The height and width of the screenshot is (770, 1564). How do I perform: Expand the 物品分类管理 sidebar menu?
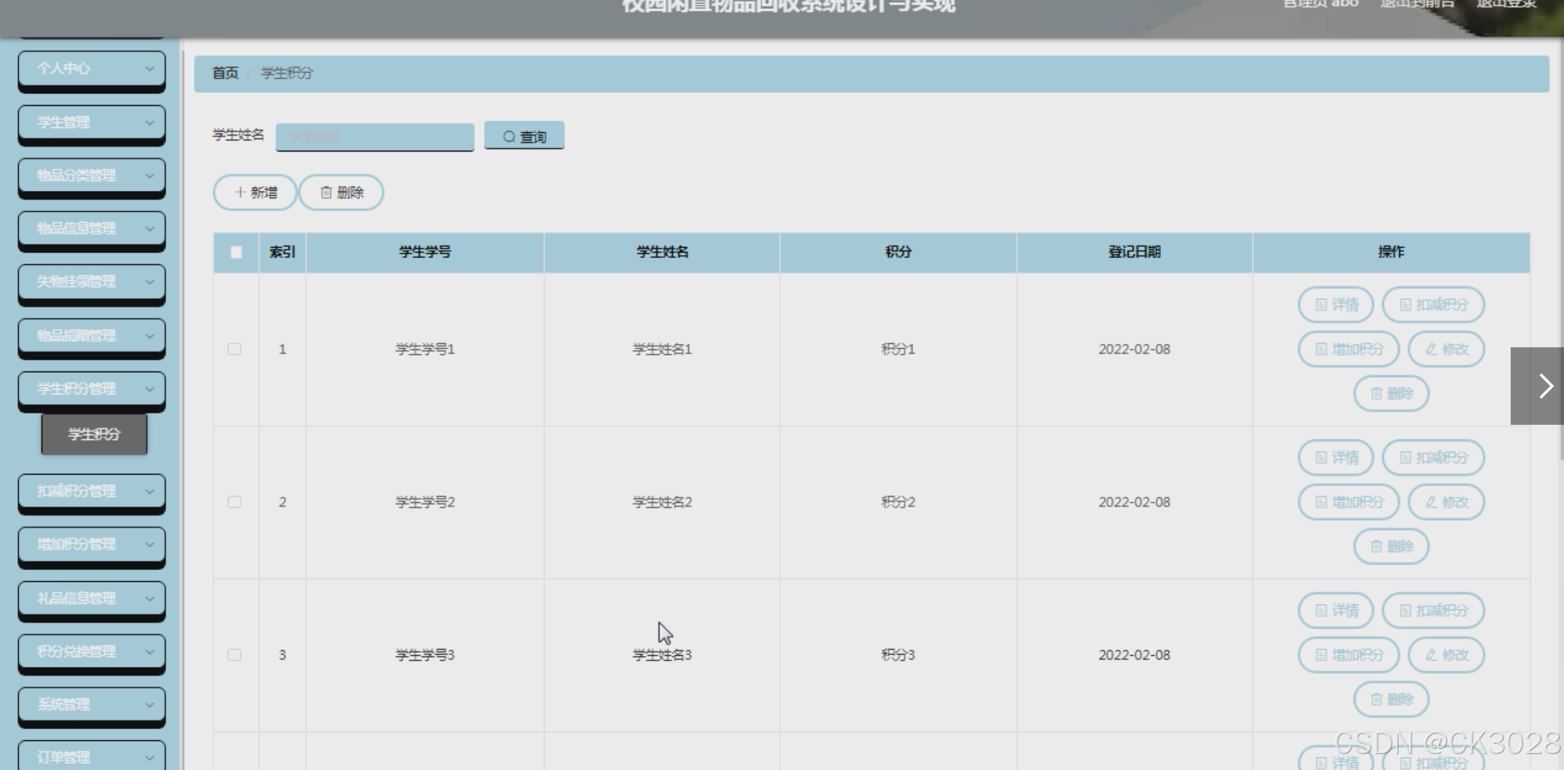(91, 175)
